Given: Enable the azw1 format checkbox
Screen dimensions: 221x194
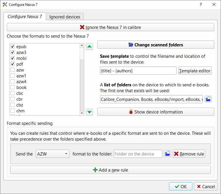Looking at the screenshot, I should pyautogui.click(x=13, y=76).
